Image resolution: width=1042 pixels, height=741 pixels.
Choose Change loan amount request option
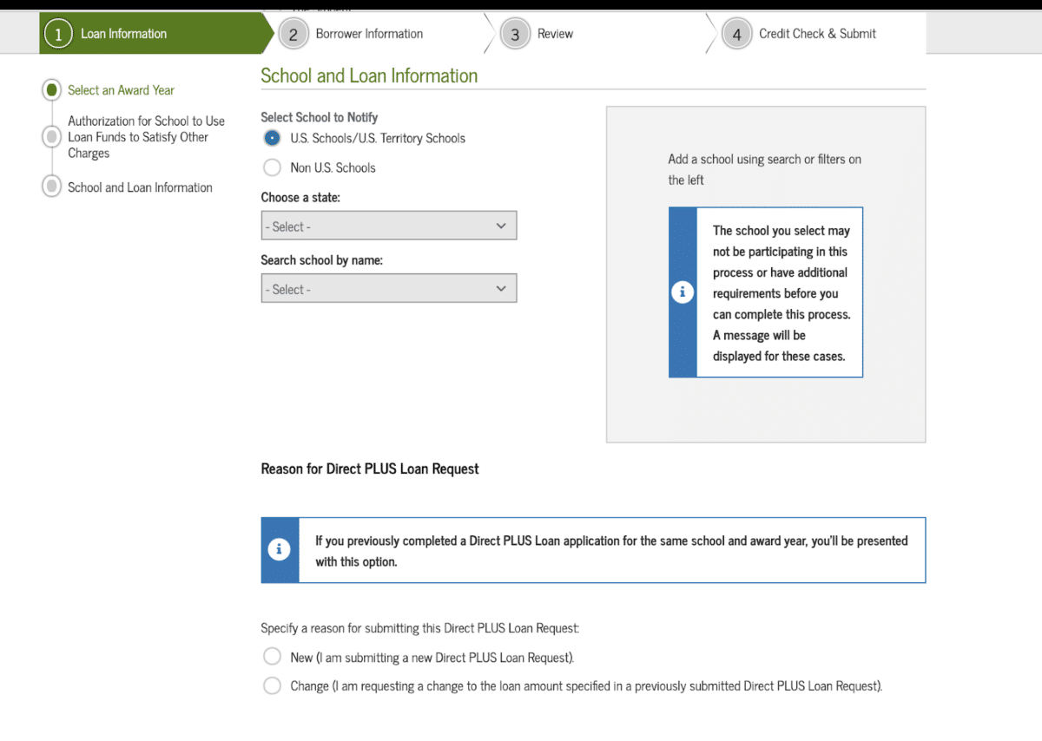272,685
